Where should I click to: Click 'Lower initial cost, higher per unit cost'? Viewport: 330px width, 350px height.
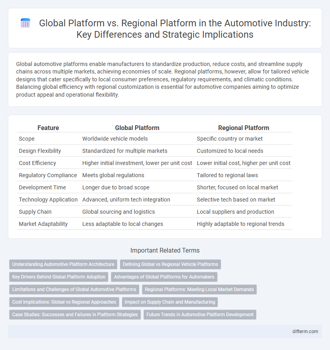(x=243, y=163)
